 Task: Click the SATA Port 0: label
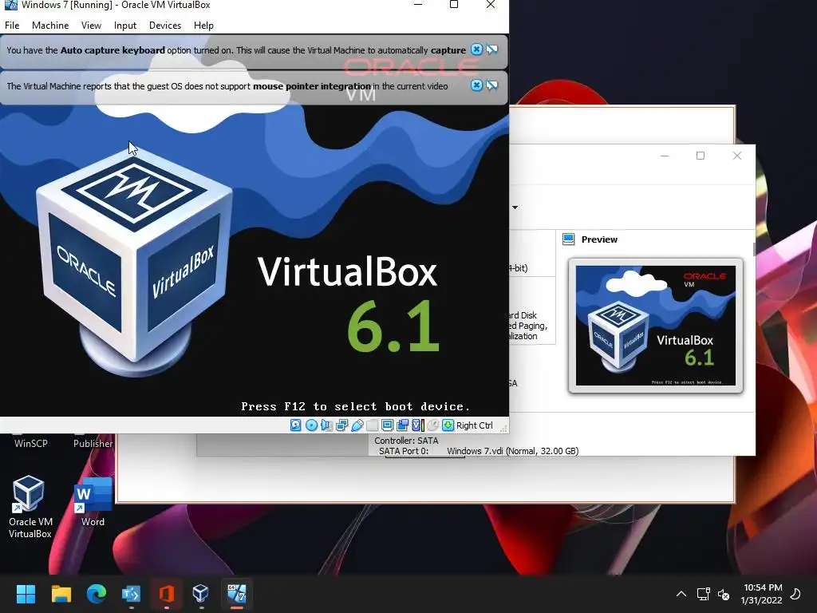tap(403, 451)
